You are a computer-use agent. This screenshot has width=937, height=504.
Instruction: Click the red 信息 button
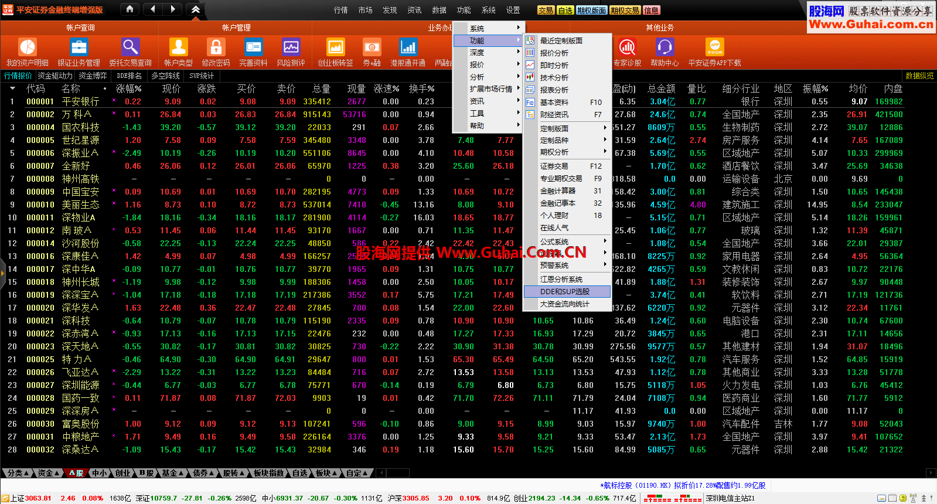click(651, 10)
